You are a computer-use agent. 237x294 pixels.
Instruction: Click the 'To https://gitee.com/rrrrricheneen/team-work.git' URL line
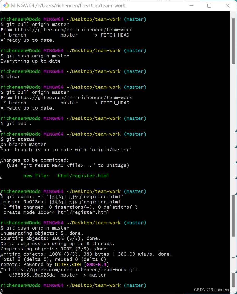[69, 270]
